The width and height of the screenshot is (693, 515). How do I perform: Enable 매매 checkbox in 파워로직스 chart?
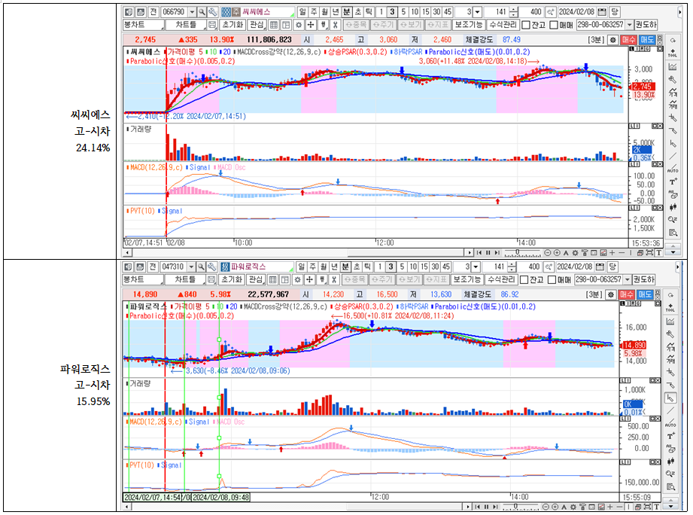552,279
